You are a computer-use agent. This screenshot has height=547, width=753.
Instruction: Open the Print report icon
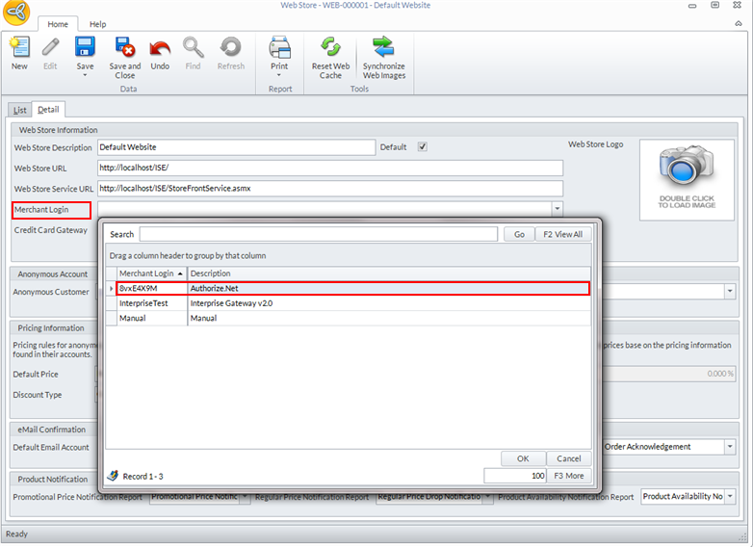[x=279, y=48]
